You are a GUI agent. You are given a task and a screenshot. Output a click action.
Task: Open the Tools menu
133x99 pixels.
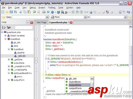click(x=61, y=8)
